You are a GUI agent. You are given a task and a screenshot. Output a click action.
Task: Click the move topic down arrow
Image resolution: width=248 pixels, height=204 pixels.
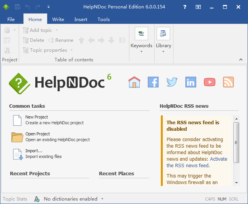111,40
